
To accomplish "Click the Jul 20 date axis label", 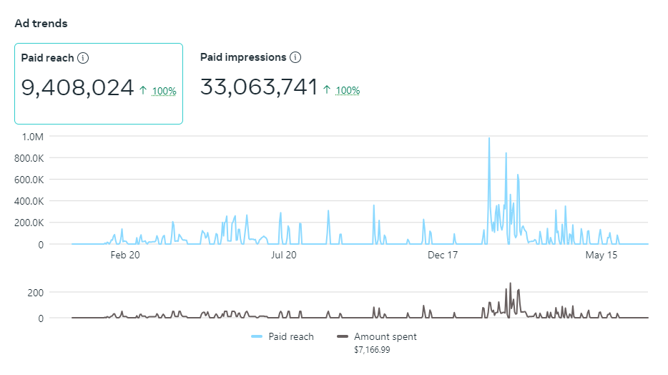I will pos(284,255).
